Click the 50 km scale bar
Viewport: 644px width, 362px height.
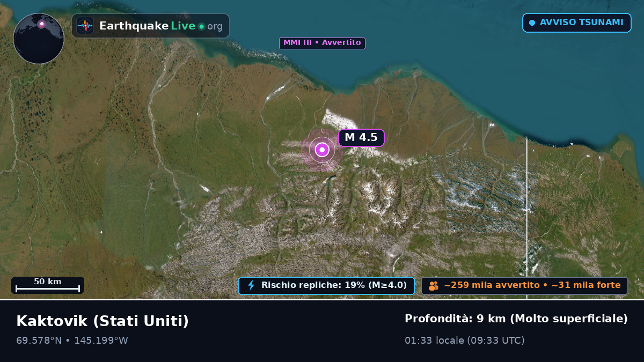[x=48, y=285]
